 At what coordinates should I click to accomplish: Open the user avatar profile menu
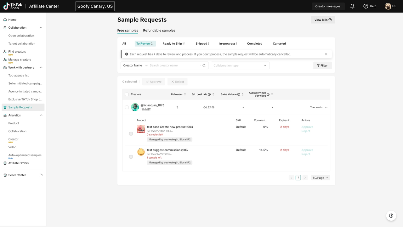pos(388,6)
